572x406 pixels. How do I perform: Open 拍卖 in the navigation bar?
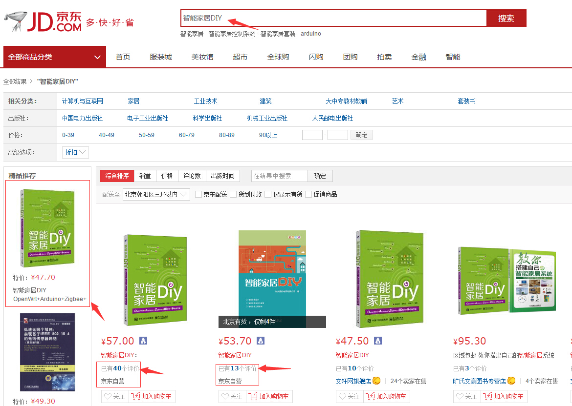click(384, 57)
